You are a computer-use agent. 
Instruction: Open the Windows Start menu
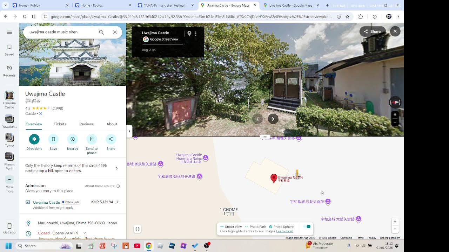(8, 246)
